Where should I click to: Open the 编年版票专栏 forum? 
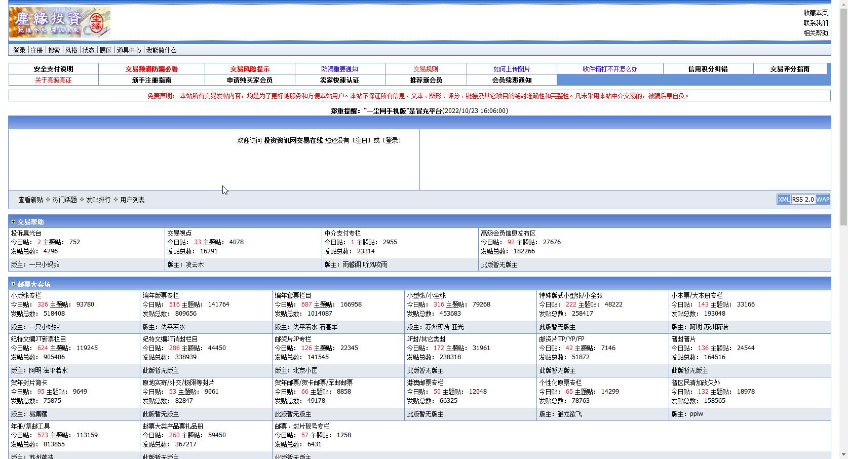click(161, 295)
